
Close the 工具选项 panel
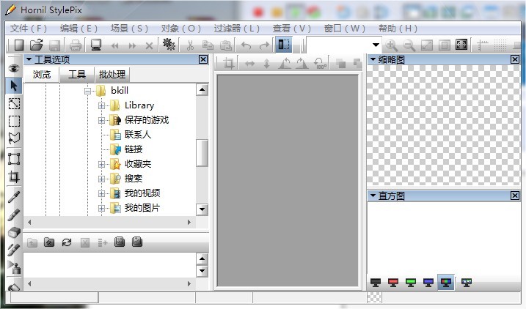point(203,59)
